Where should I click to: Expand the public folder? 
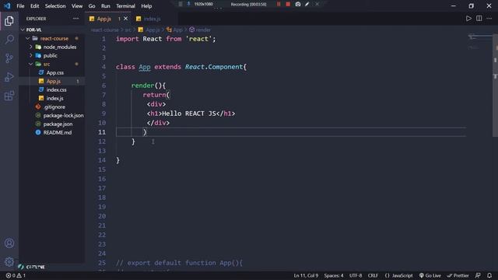pyautogui.click(x=52, y=55)
